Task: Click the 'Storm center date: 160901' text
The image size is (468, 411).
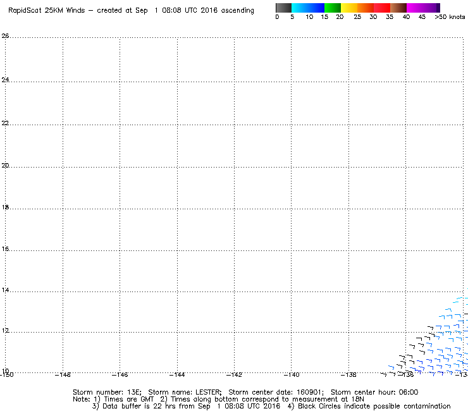Action: click(276, 392)
